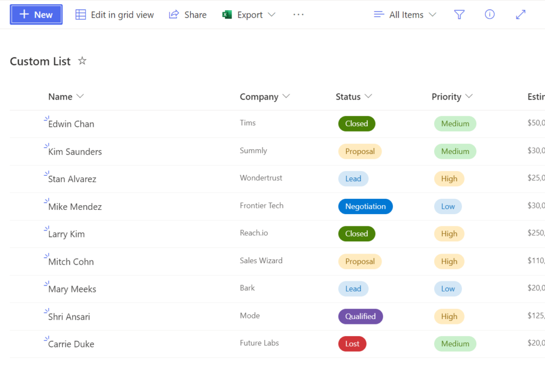The width and height of the screenshot is (545, 366).
Task: Open the Carrie Duke item
Action: pos(71,344)
